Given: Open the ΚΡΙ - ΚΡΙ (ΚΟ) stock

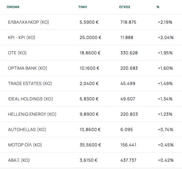Looking at the screenshot, I should click(x=22, y=37).
